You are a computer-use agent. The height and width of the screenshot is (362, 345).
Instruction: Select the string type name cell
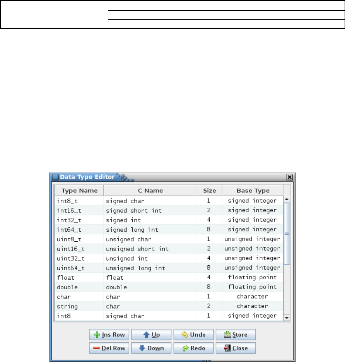79,306
